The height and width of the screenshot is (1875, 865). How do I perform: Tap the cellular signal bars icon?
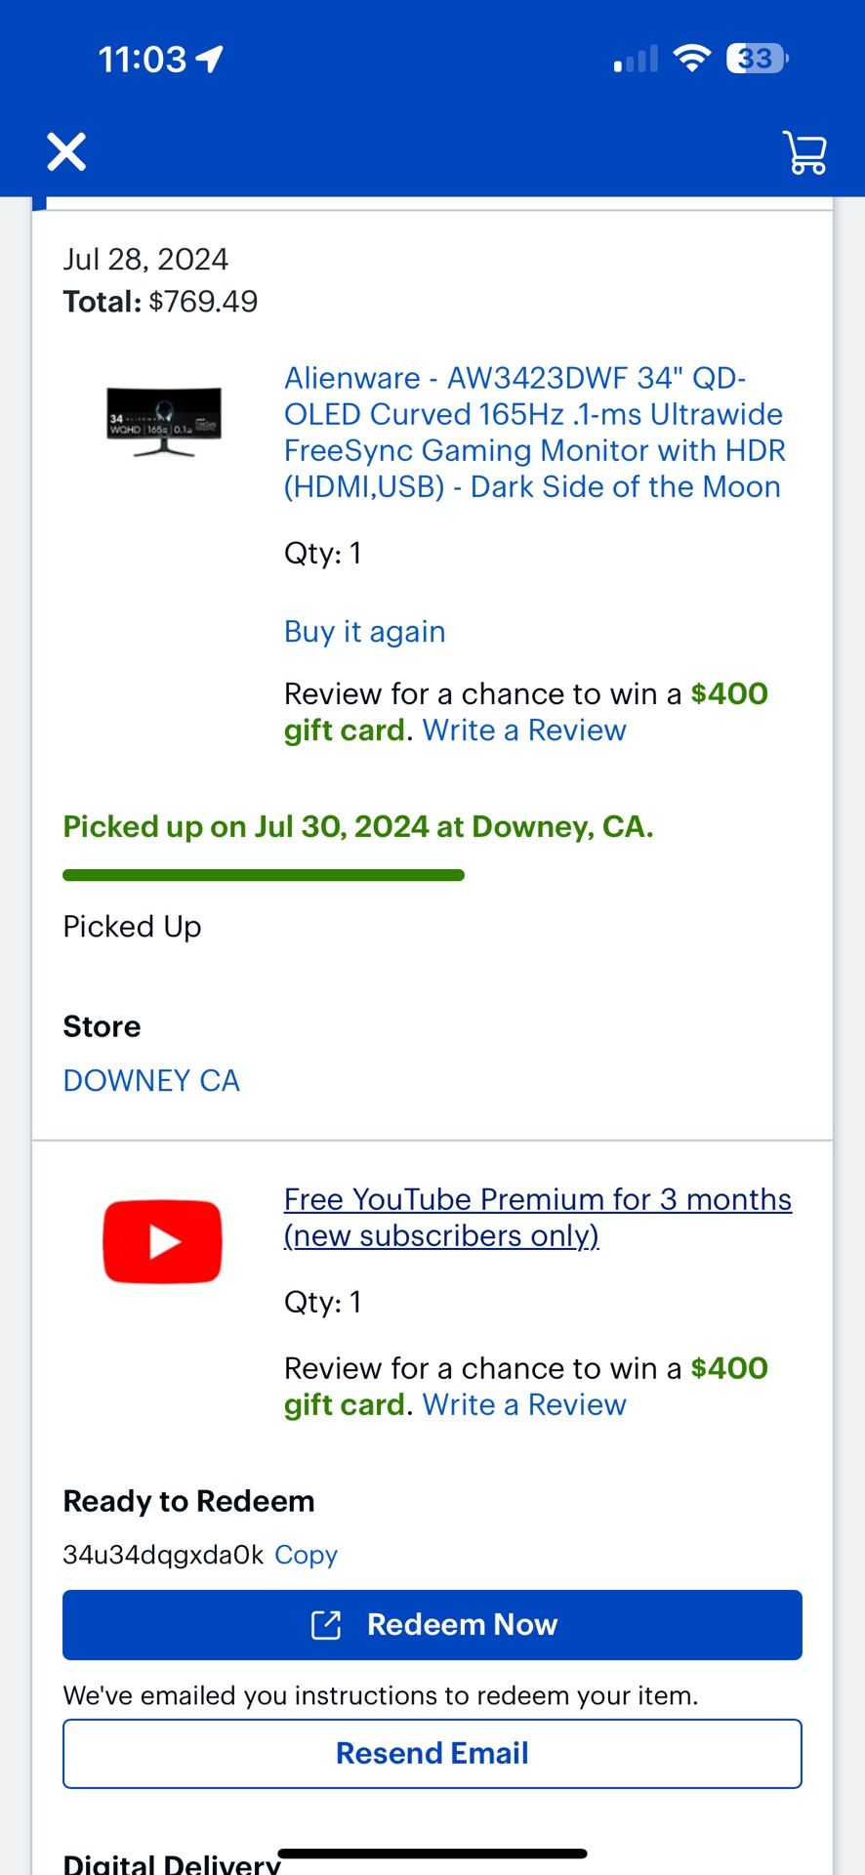point(636,59)
